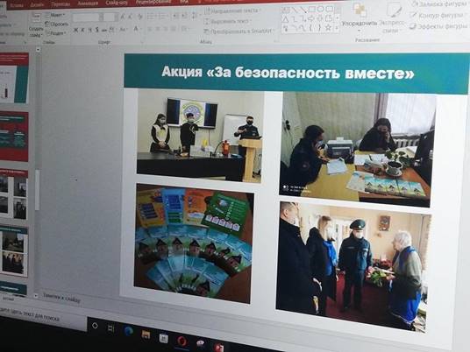Toggle italic formatting (К)

coord(83,30)
